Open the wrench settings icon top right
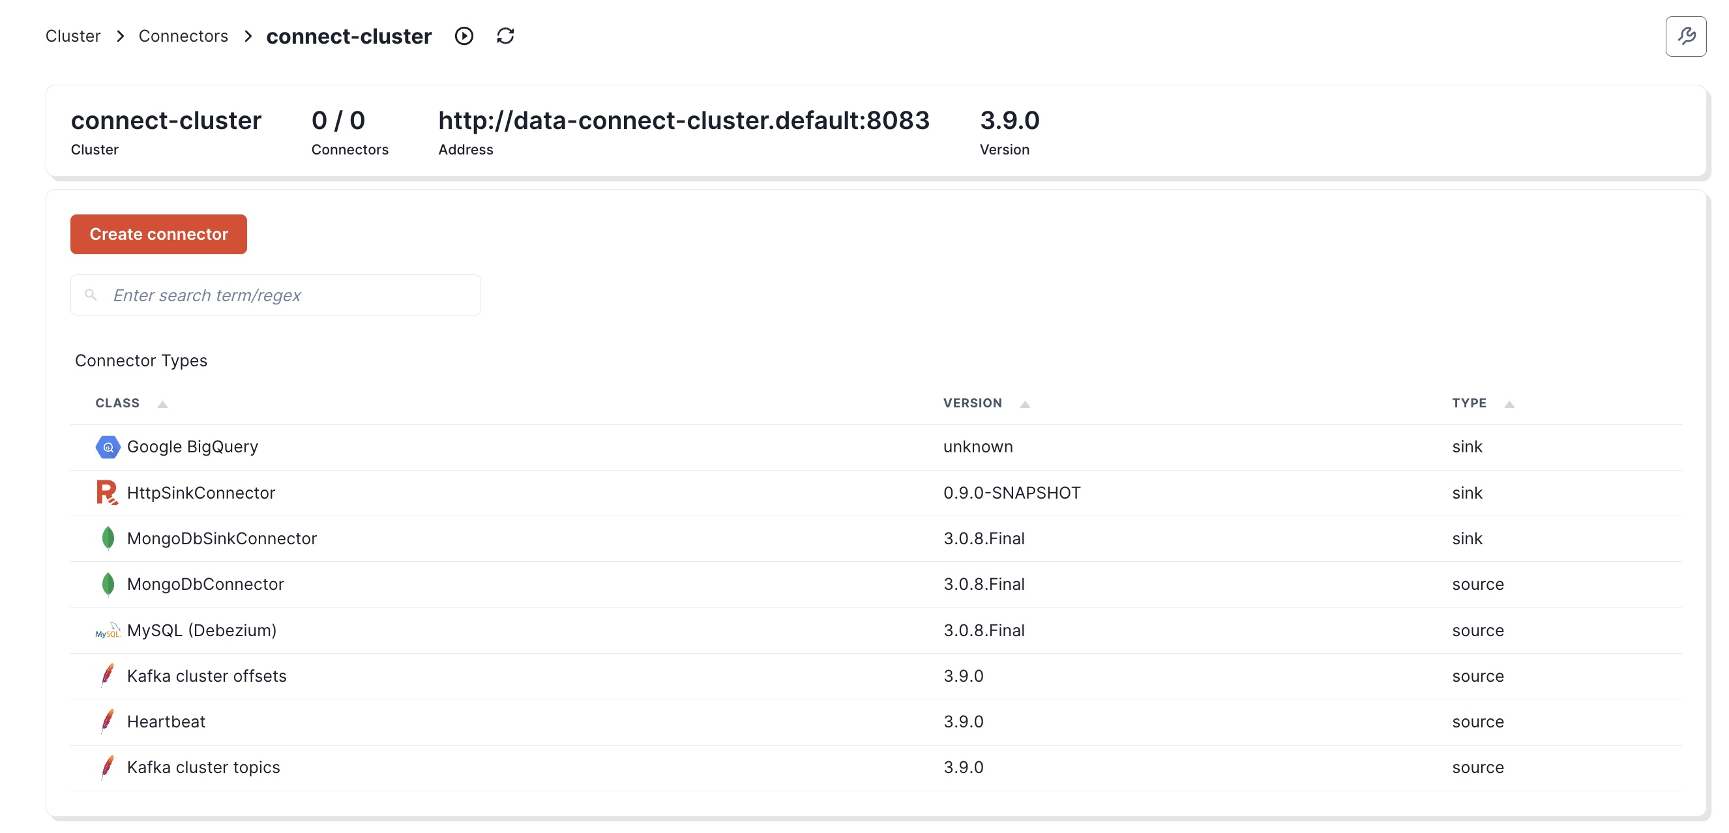The width and height of the screenshot is (1729, 833). 1685,37
